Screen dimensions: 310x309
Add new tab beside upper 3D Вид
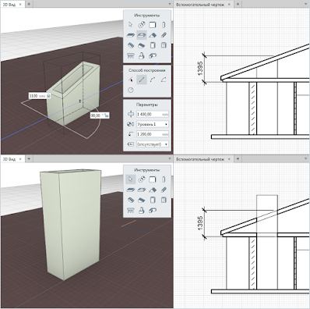coord(29,4)
